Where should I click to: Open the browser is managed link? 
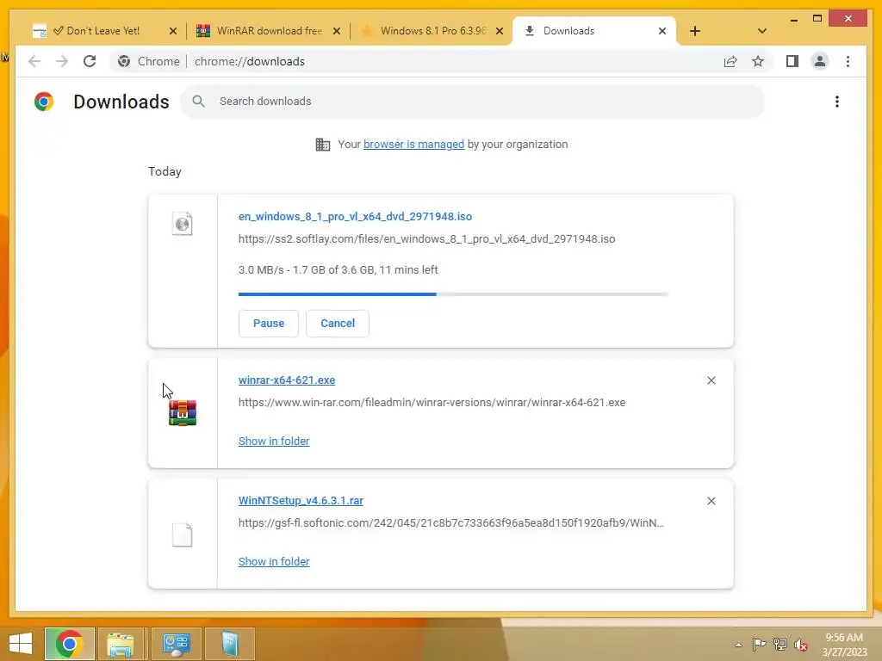point(413,145)
